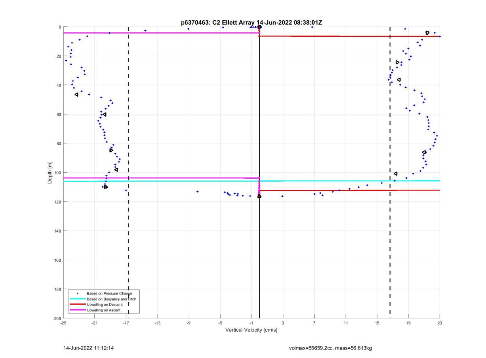Click the x-axis tick label '19'
Screen dimensions: 486x358
408,323
